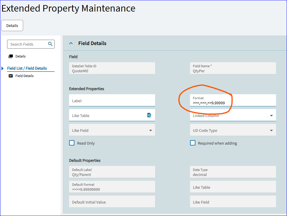Click the Default Format field

(x=112, y=187)
